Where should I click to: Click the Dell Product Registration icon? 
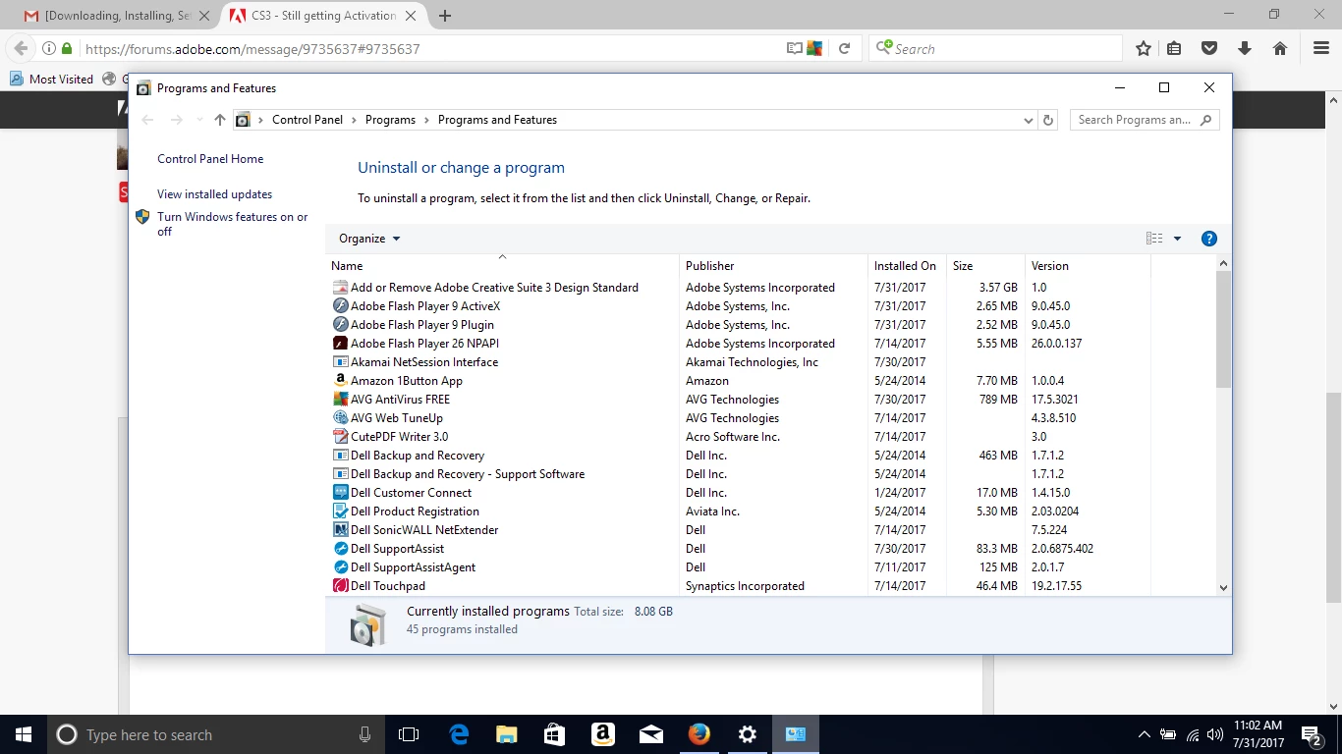(x=340, y=512)
